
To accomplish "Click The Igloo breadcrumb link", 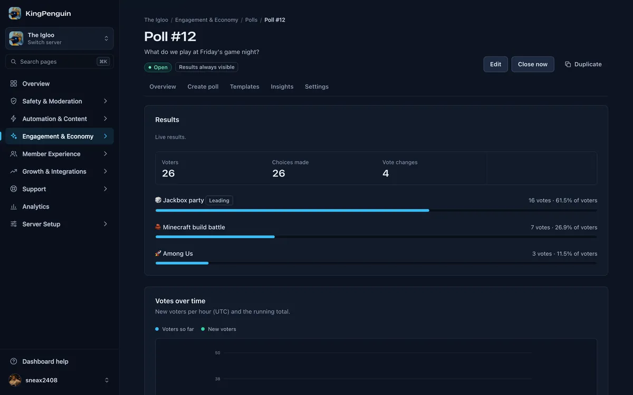I will [x=156, y=20].
